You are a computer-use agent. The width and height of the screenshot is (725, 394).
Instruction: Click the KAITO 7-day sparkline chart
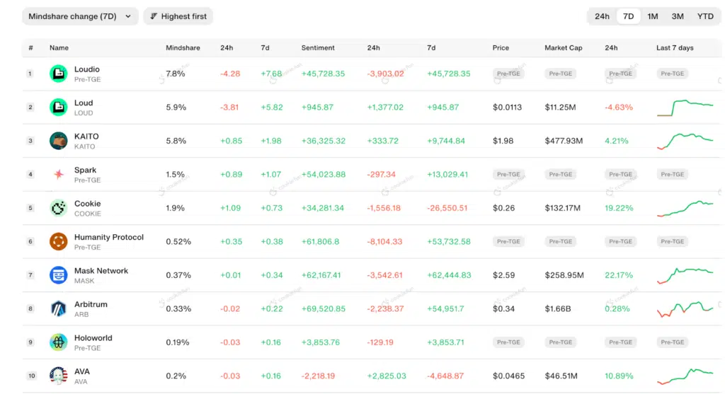click(685, 141)
